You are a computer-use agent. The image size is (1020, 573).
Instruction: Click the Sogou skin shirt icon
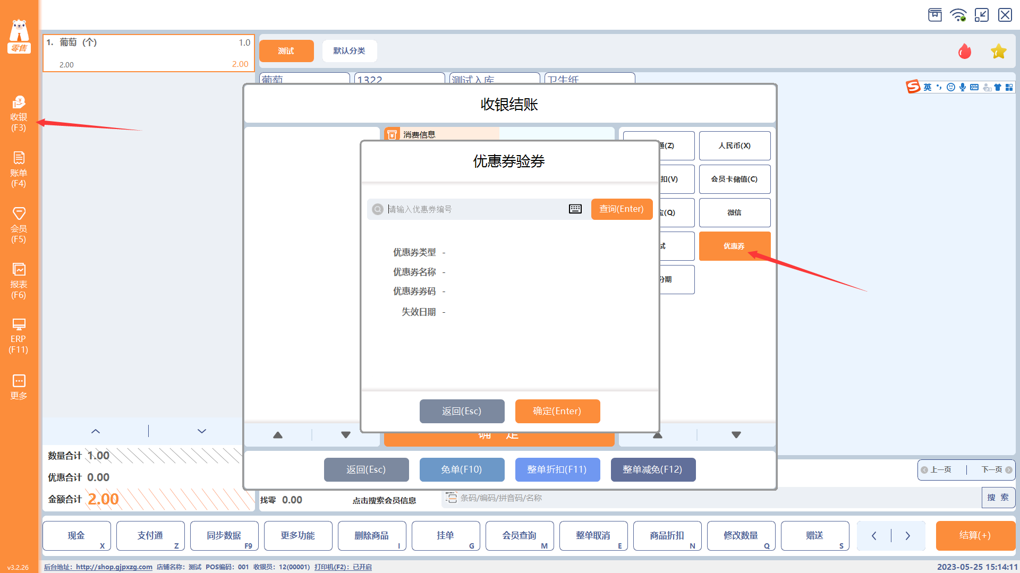998,87
